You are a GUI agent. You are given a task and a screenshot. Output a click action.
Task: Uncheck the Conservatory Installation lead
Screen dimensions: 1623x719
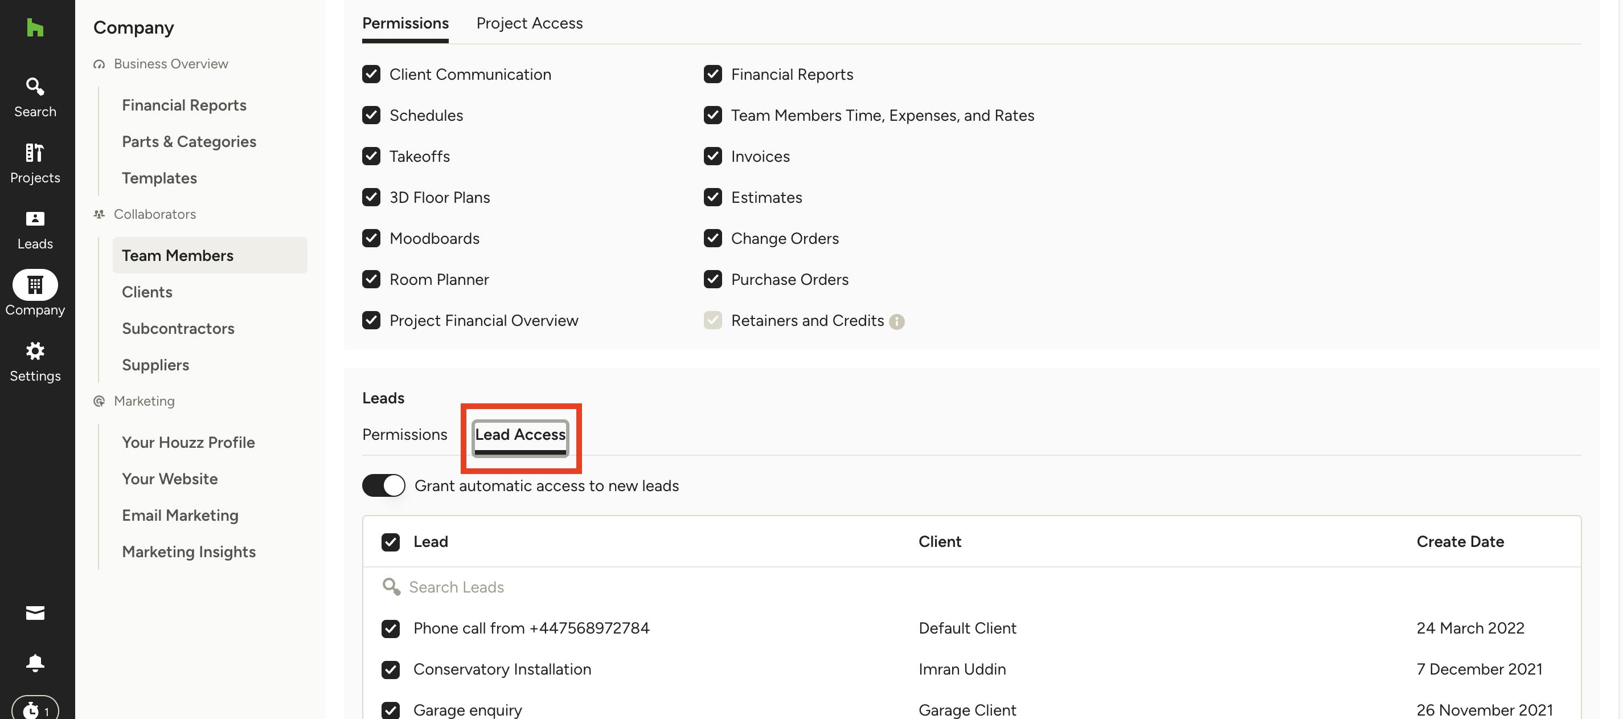tap(391, 669)
